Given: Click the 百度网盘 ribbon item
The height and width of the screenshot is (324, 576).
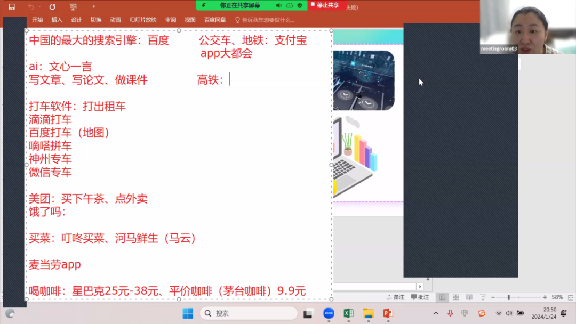Looking at the screenshot, I should click(x=214, y=19).
